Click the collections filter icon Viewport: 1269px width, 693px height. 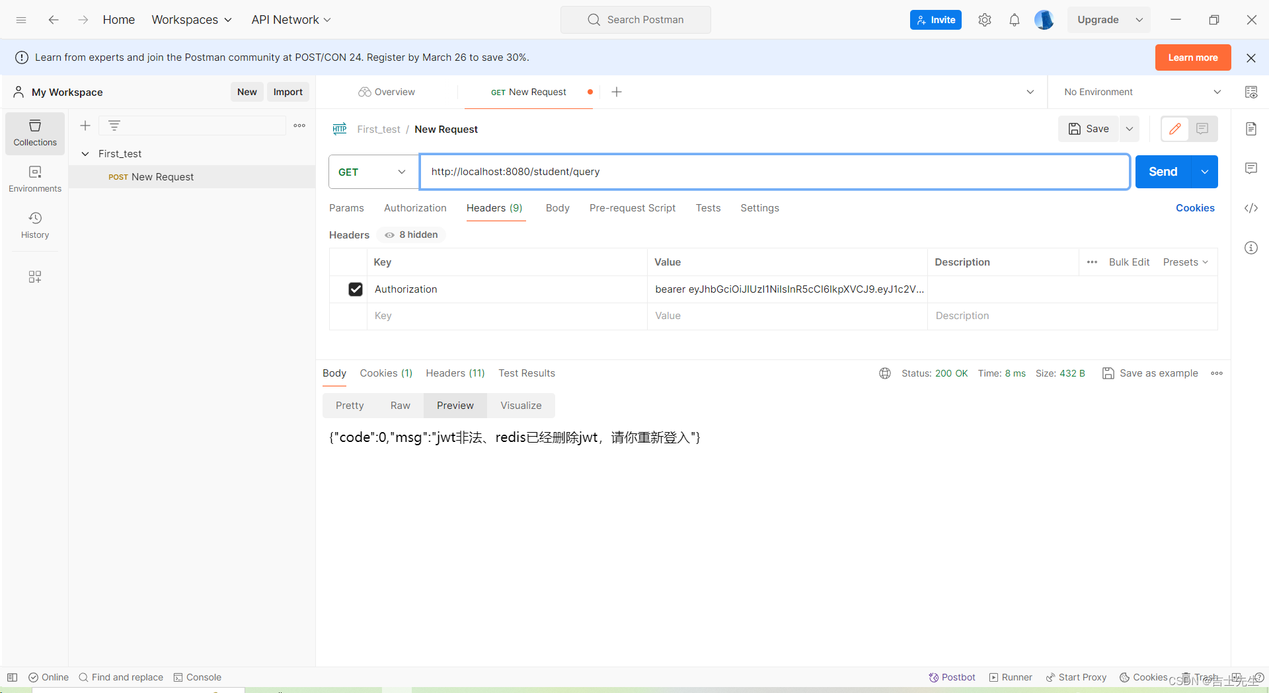[x=114, y=126]
